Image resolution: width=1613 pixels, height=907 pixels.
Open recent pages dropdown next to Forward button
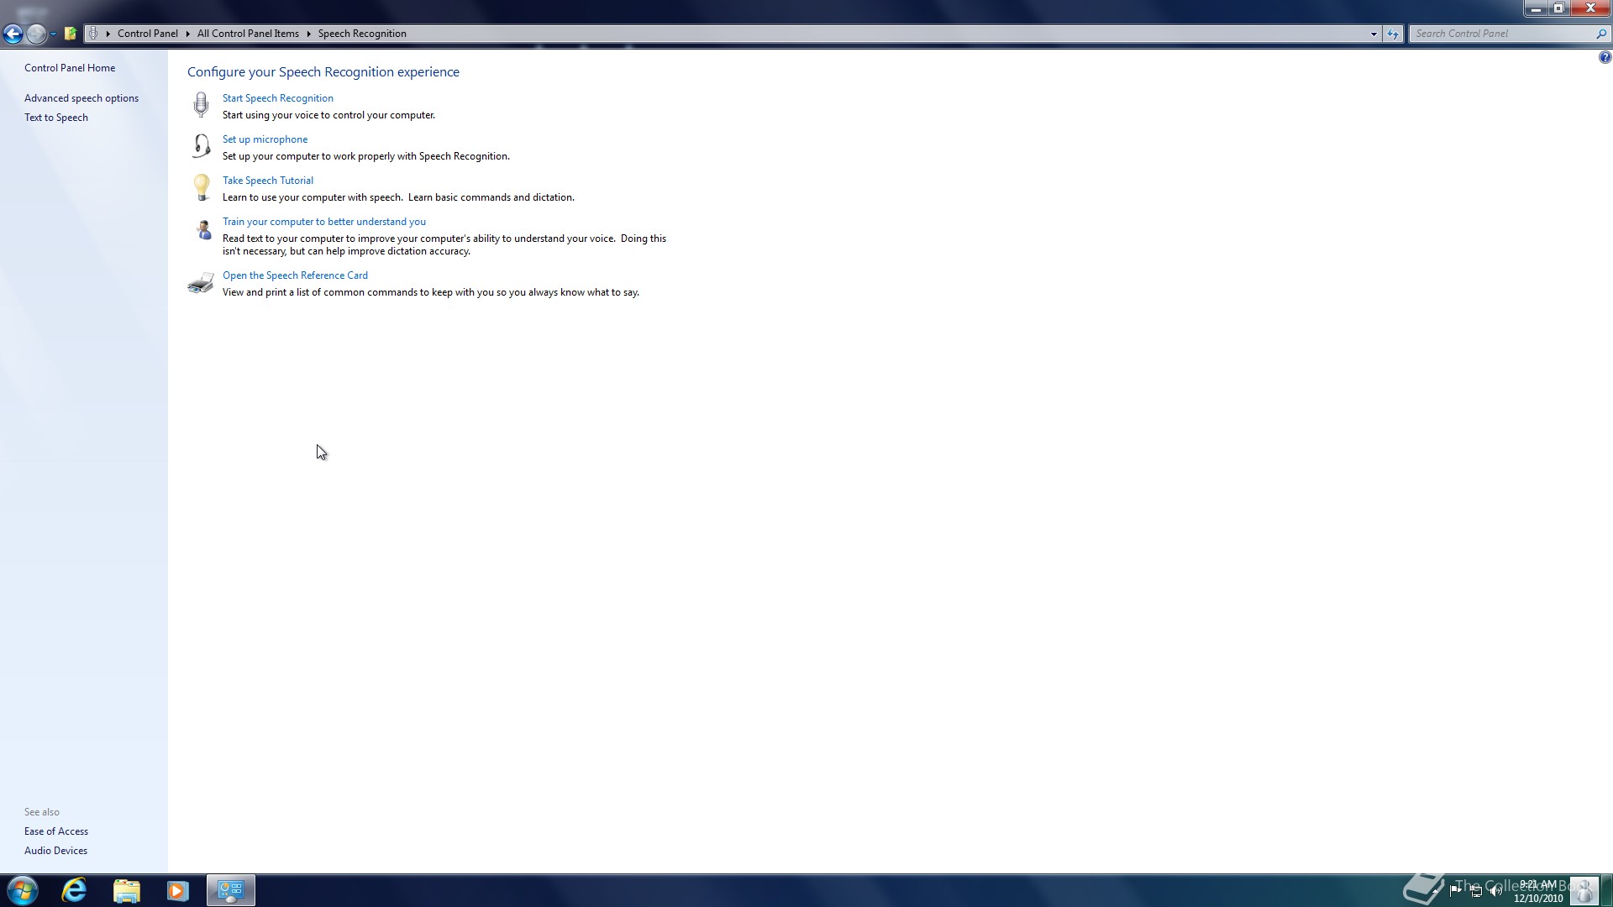pos(53,34)
